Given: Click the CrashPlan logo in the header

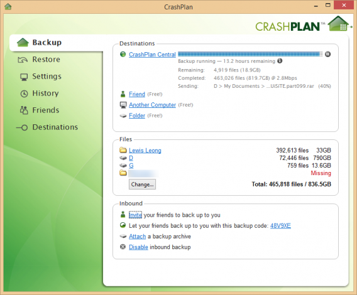Looking at the screenshot, I should click(304, 24).
